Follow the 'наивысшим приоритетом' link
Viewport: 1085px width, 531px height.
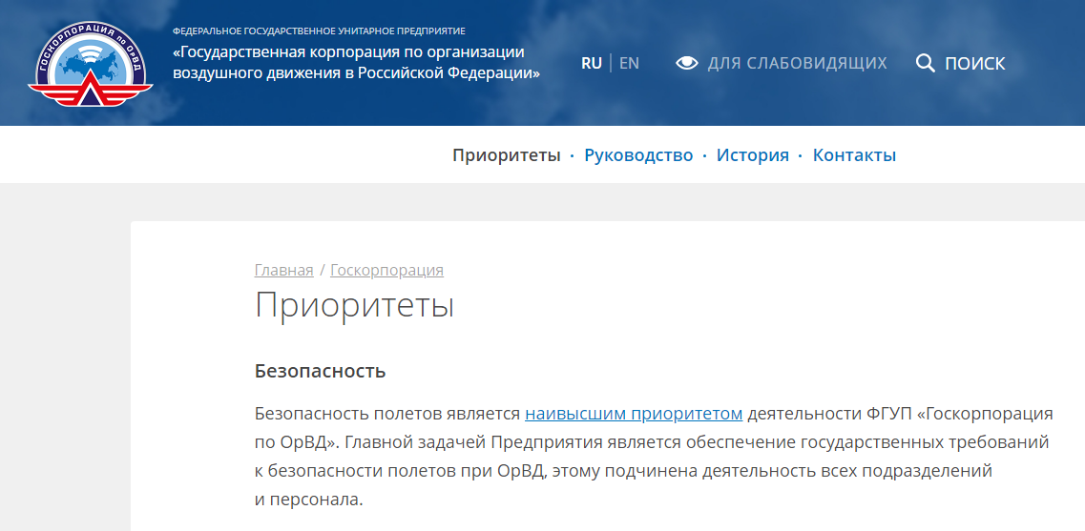(634, 414)
